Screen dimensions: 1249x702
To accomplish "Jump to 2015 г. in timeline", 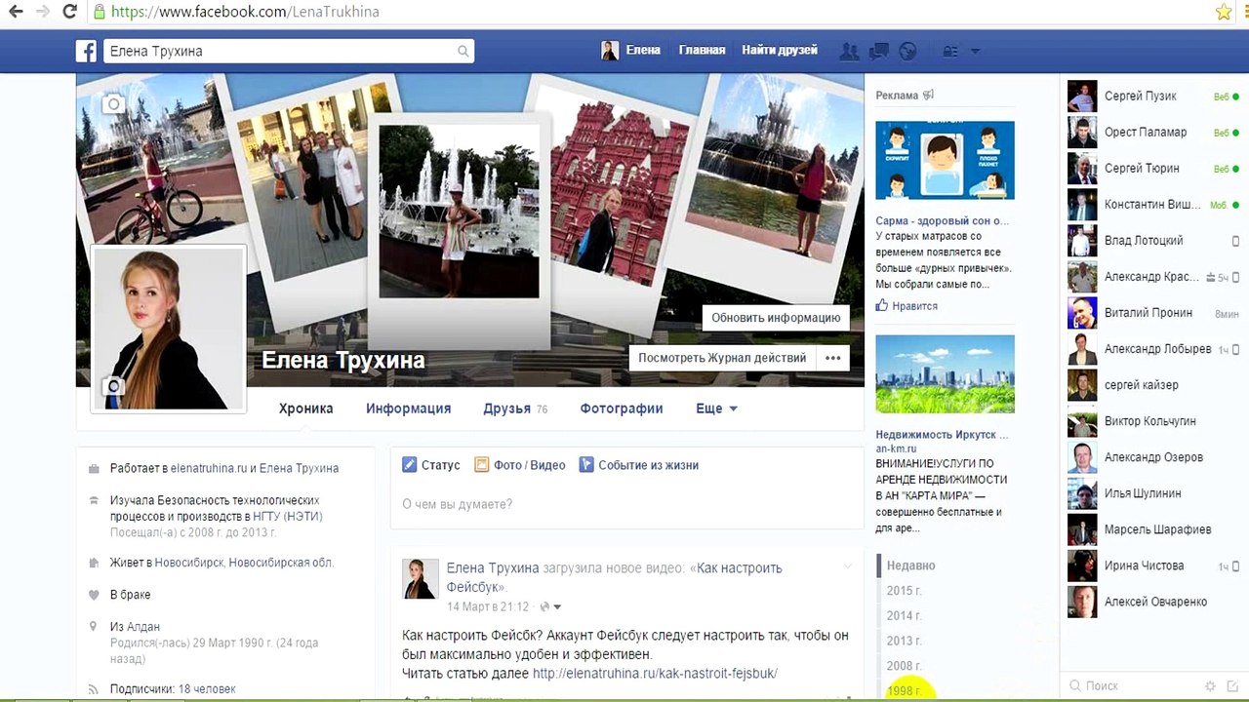I will pos(904,591).
